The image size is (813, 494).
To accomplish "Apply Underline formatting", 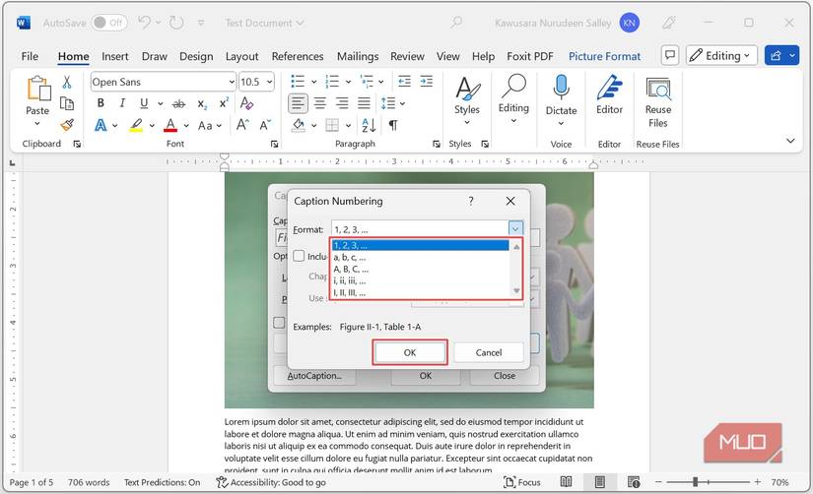I will point(144,103).
